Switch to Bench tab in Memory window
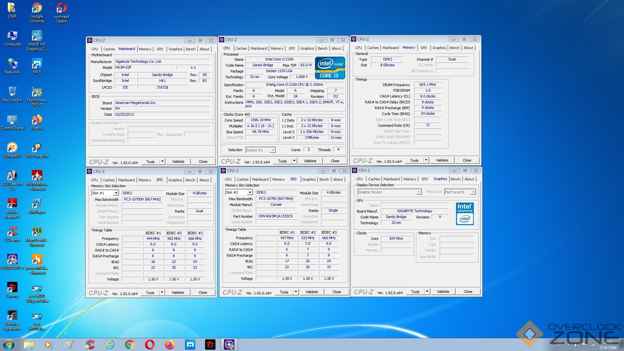Screen dimensions: 624x351 (454, 48)
